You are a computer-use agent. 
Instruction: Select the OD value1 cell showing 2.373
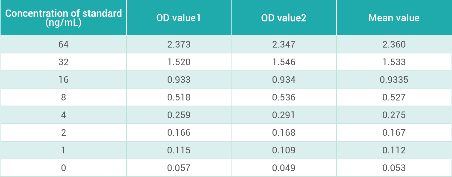click(179, 45)
